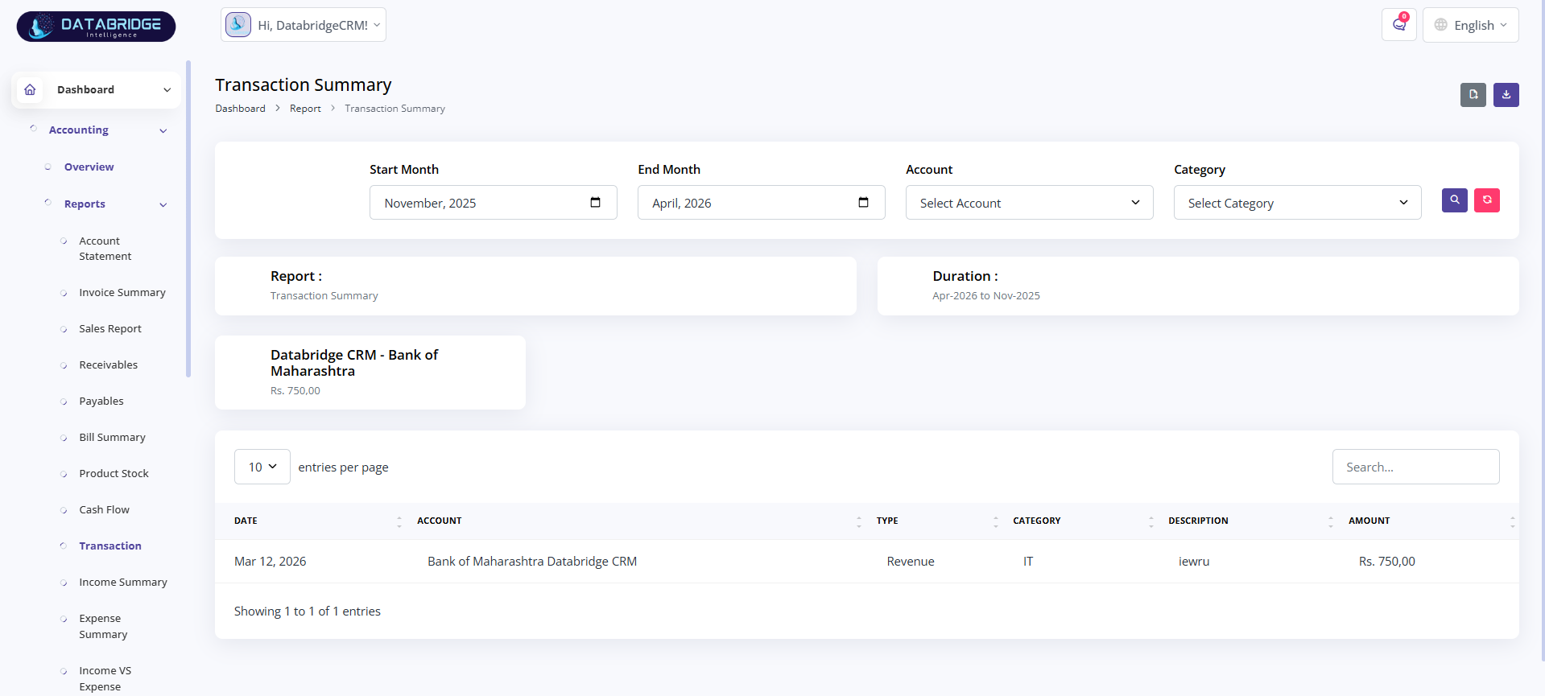
Task: Click the Mar 12, 2026 date cell
Action: point(270,562)
